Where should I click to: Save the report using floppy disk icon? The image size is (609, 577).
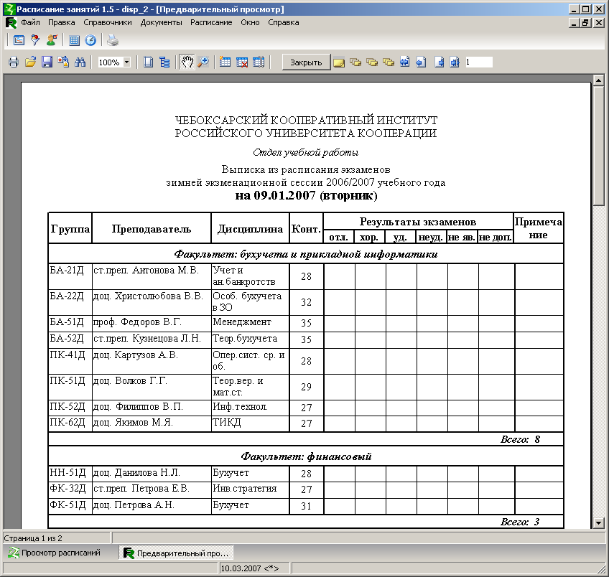click(47, 62)
